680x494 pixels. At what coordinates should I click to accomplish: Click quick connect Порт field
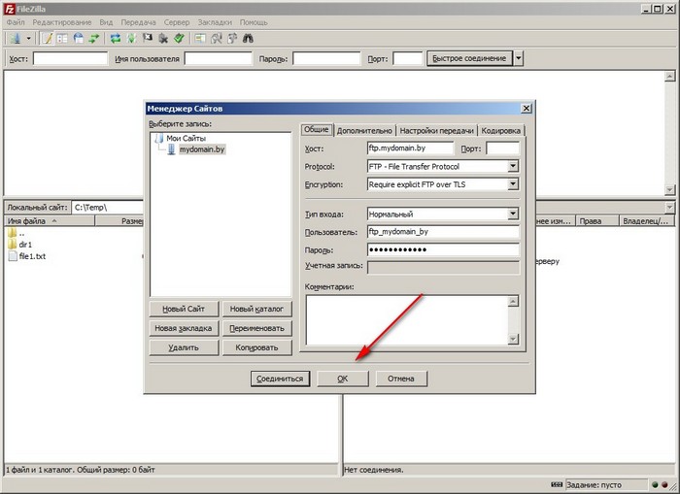(x=408, y=58)
